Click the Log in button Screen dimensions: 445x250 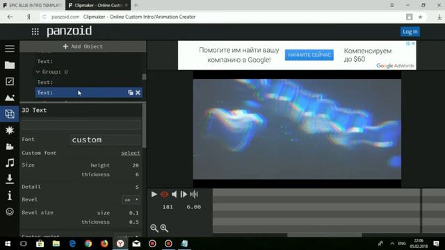tap(410, 32)
